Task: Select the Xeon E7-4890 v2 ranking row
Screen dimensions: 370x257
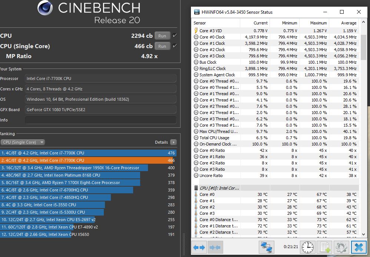Action: click(x=88, y=227)
